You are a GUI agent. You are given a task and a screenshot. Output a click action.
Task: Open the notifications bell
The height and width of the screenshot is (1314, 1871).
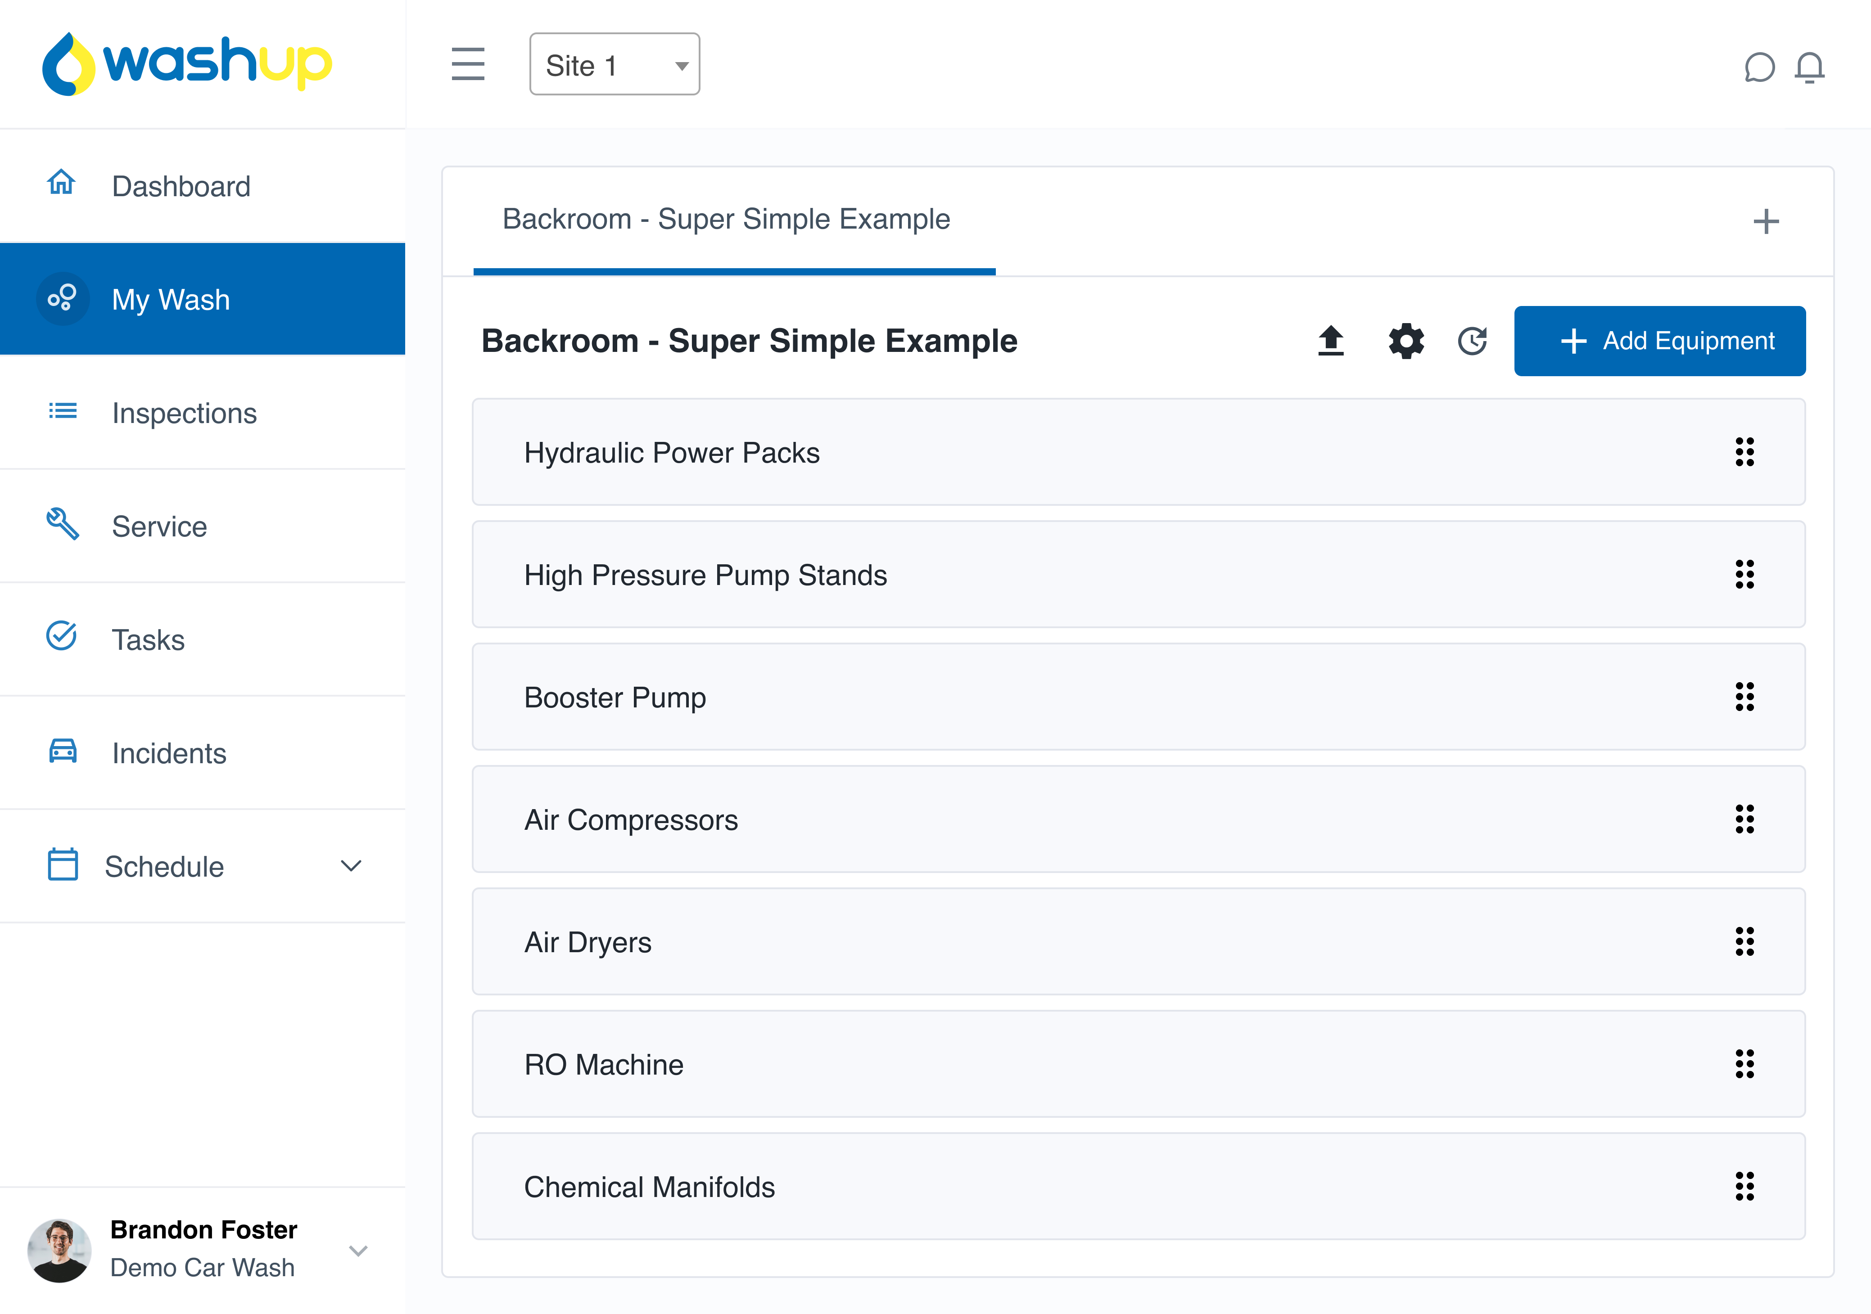(x=1809, y=67)
